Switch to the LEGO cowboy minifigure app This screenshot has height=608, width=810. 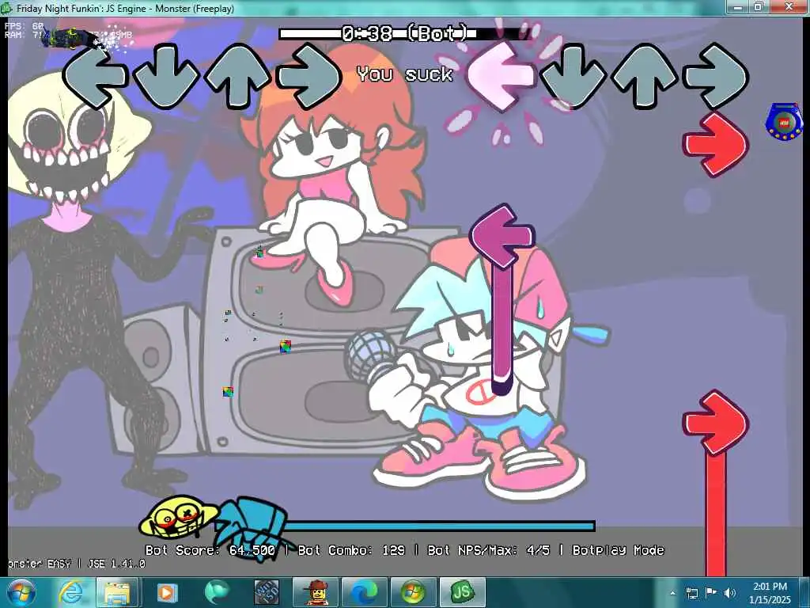pyautogui.click(x=316, y=593)
